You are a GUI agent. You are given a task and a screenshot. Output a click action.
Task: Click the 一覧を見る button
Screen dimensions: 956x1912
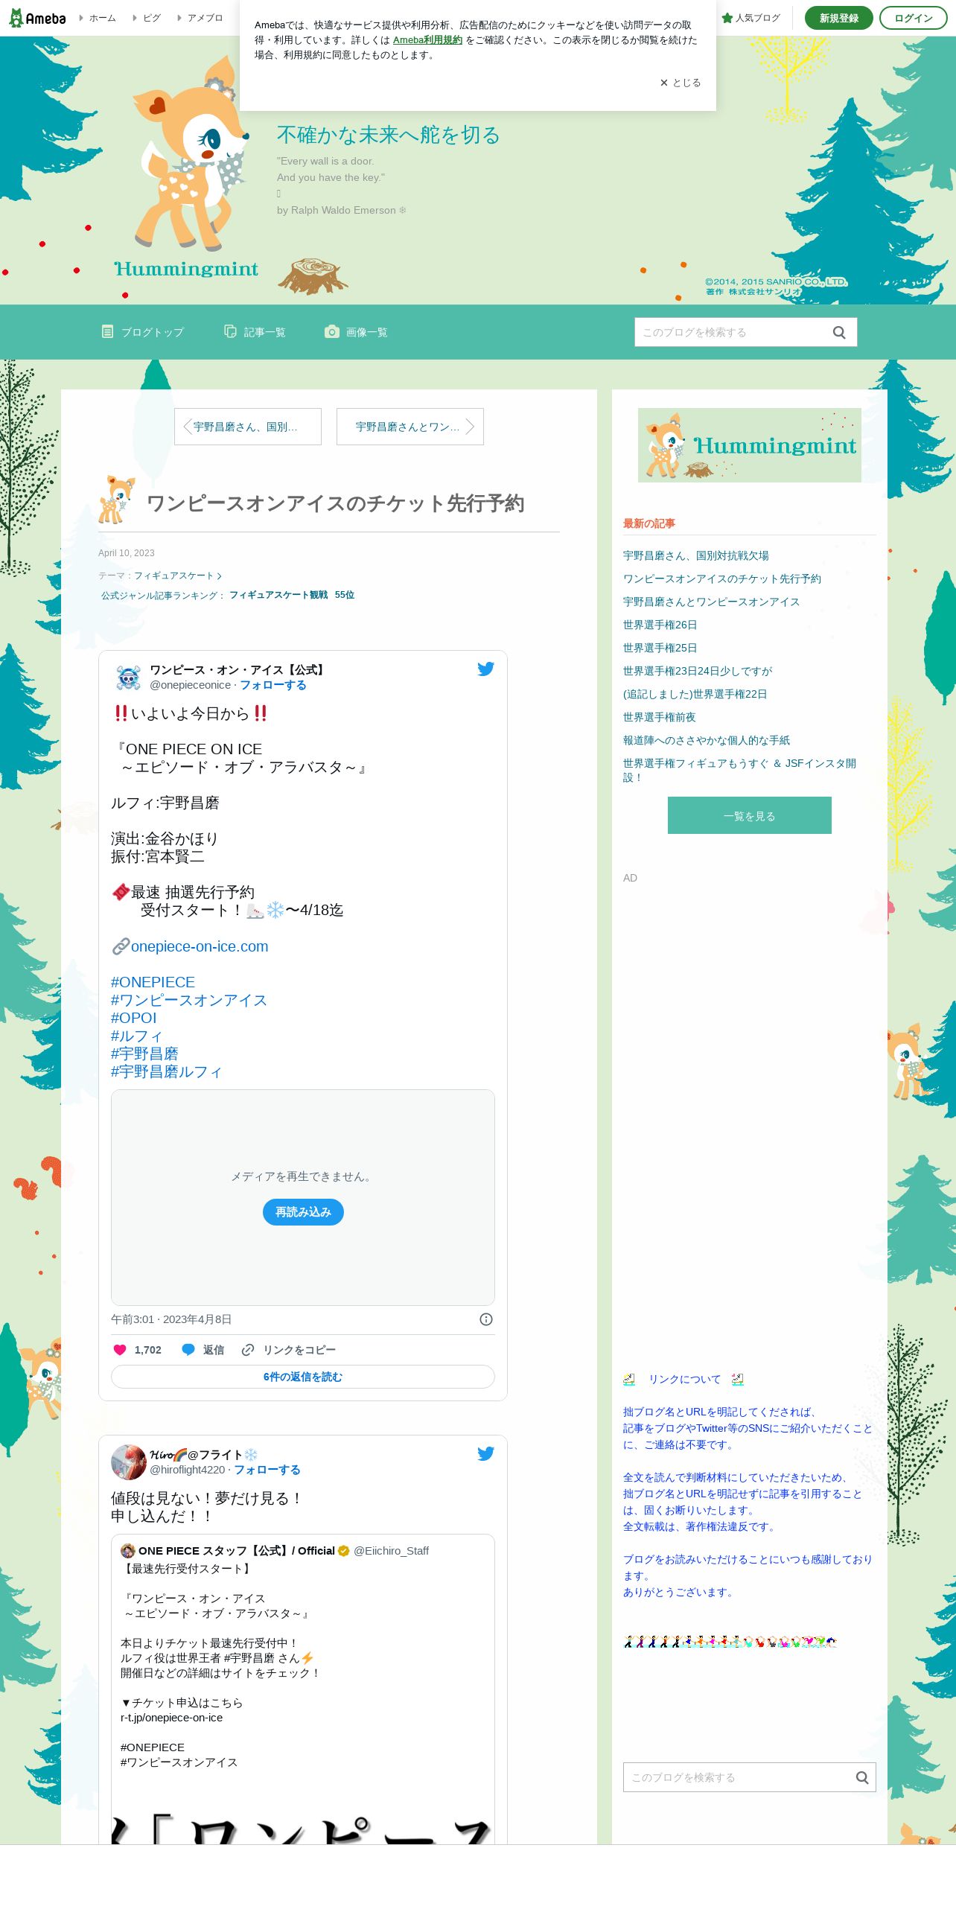(x=750, y=815)
